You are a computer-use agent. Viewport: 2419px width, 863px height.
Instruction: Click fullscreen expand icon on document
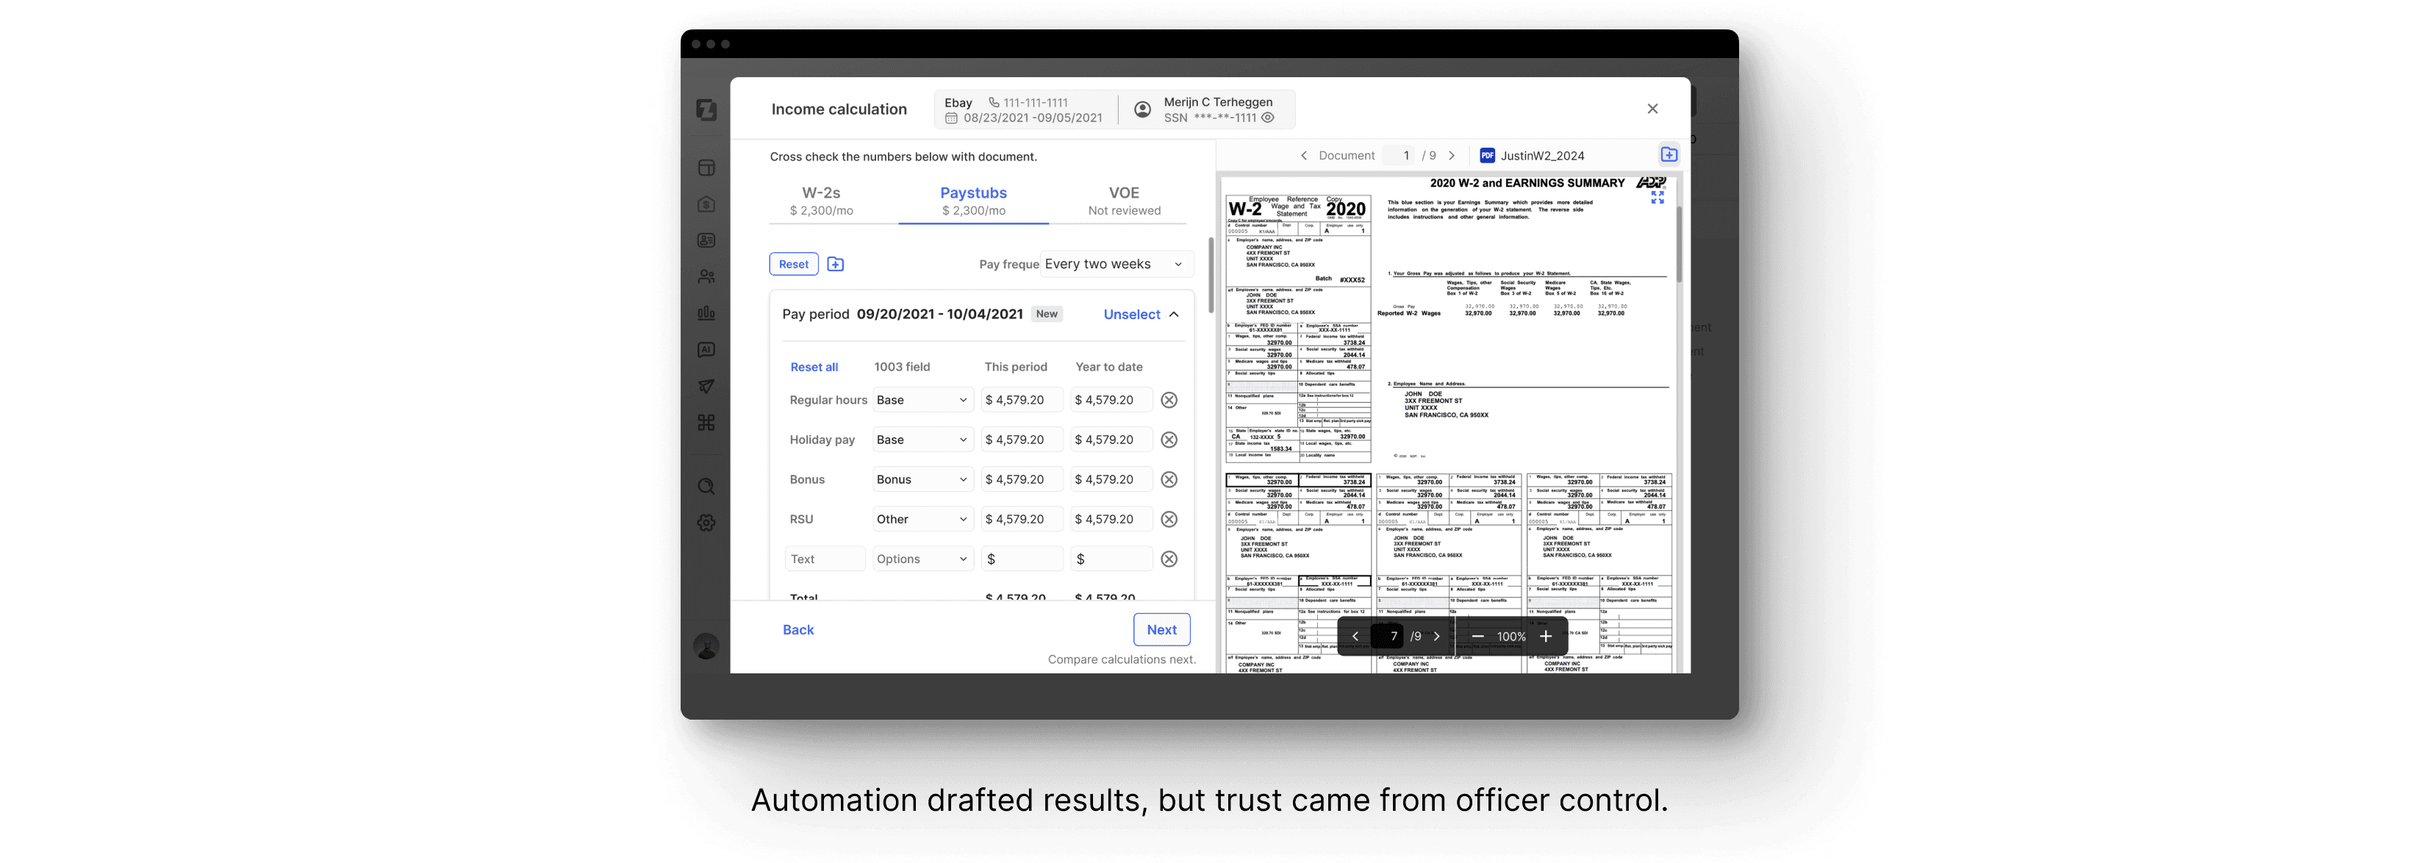(1657, 197)
